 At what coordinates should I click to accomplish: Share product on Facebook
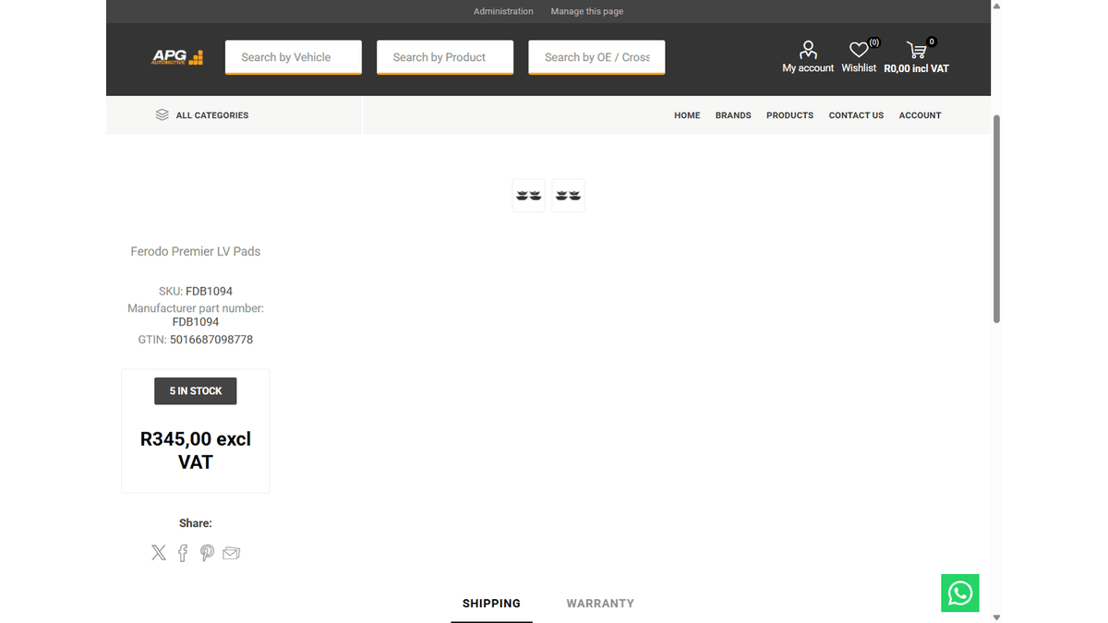tap(183, 553)
